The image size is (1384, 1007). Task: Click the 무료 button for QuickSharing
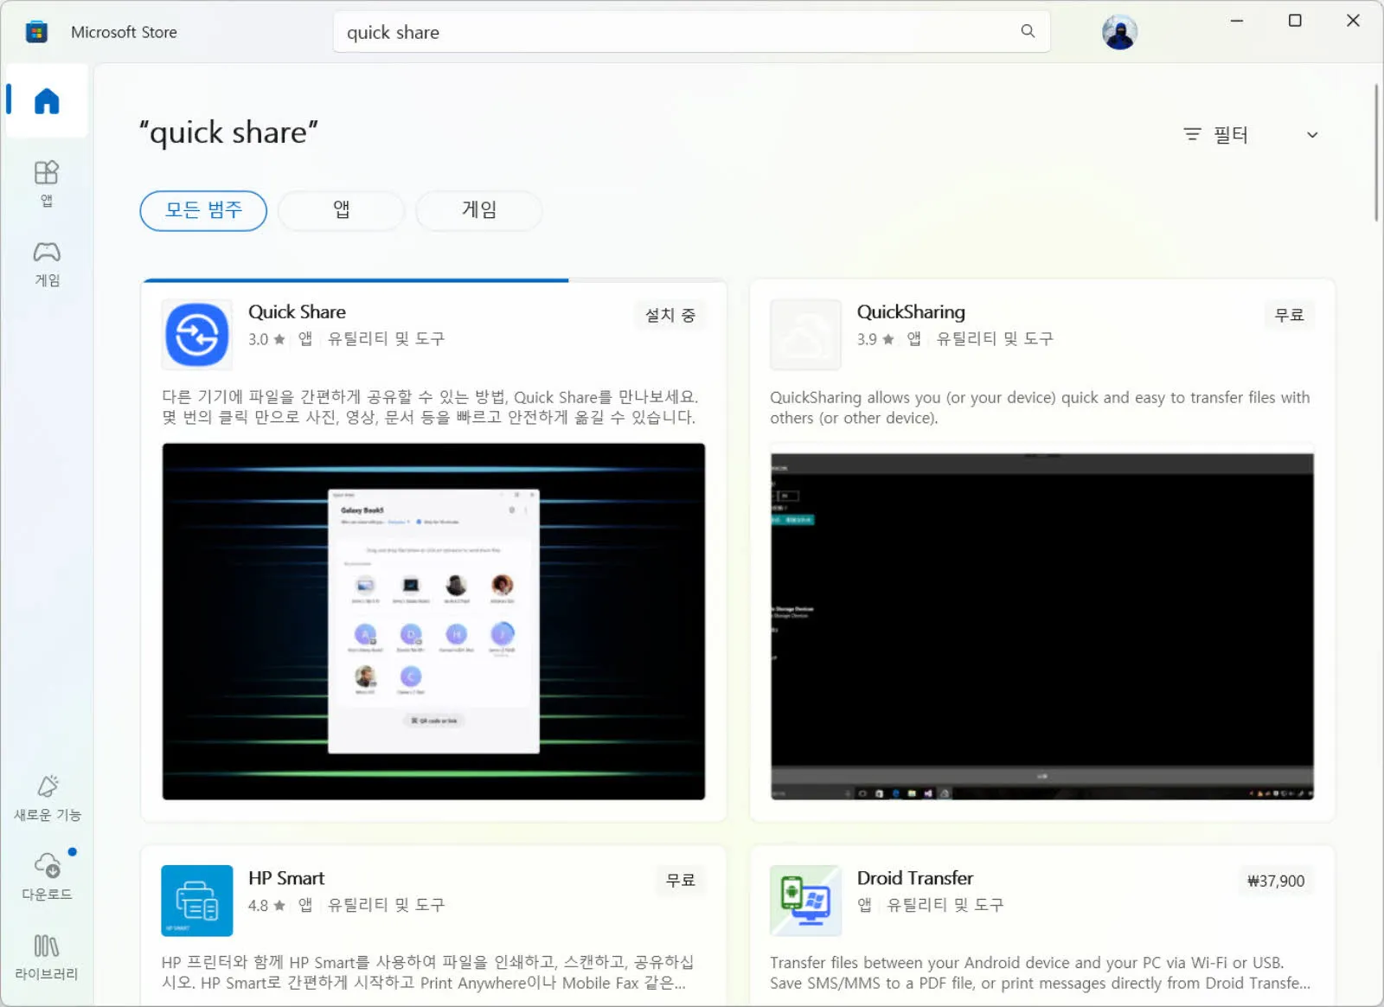tap(1289, 315)
